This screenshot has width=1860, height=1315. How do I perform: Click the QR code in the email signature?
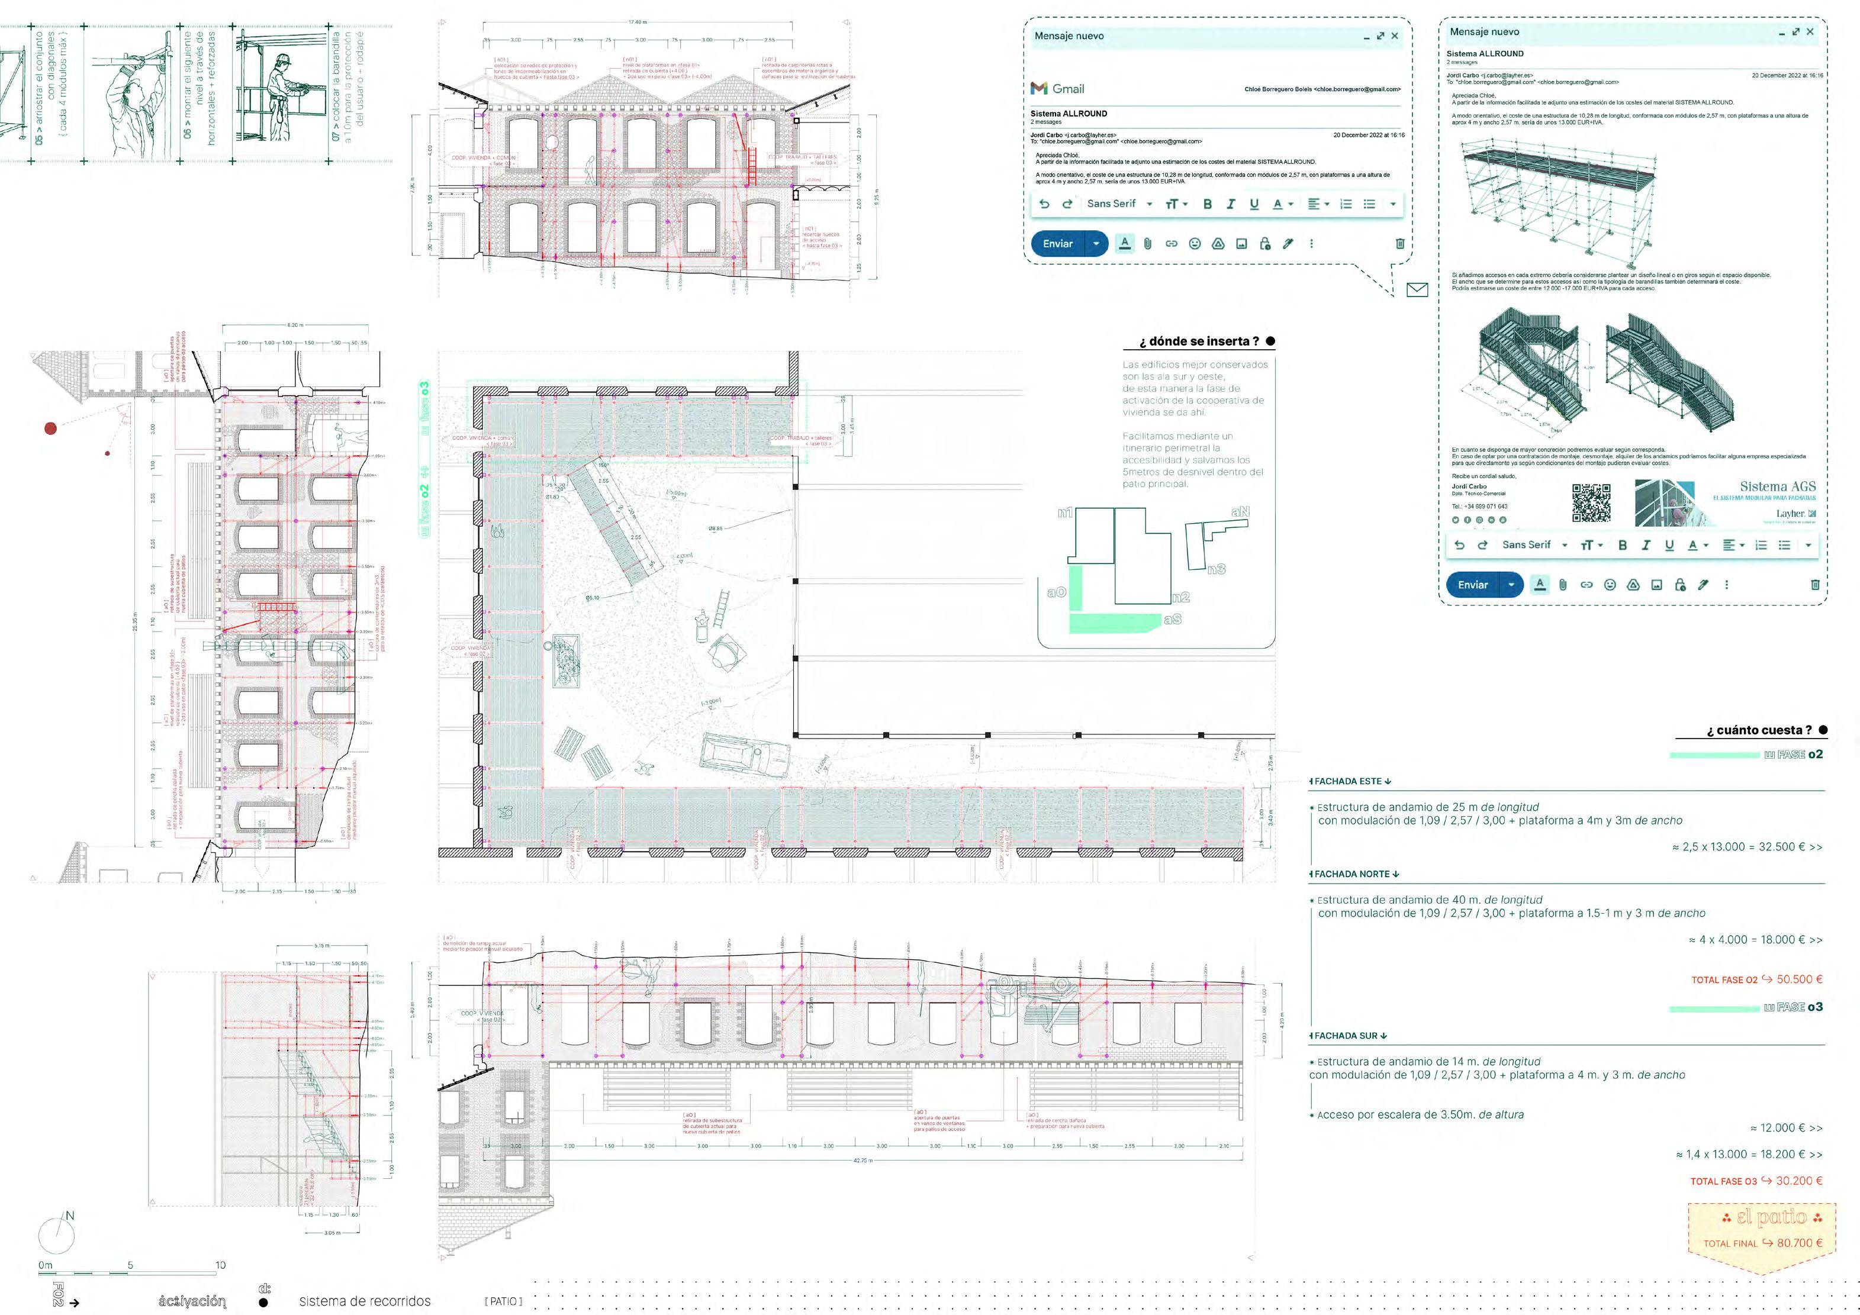(x=1591, y=503)
